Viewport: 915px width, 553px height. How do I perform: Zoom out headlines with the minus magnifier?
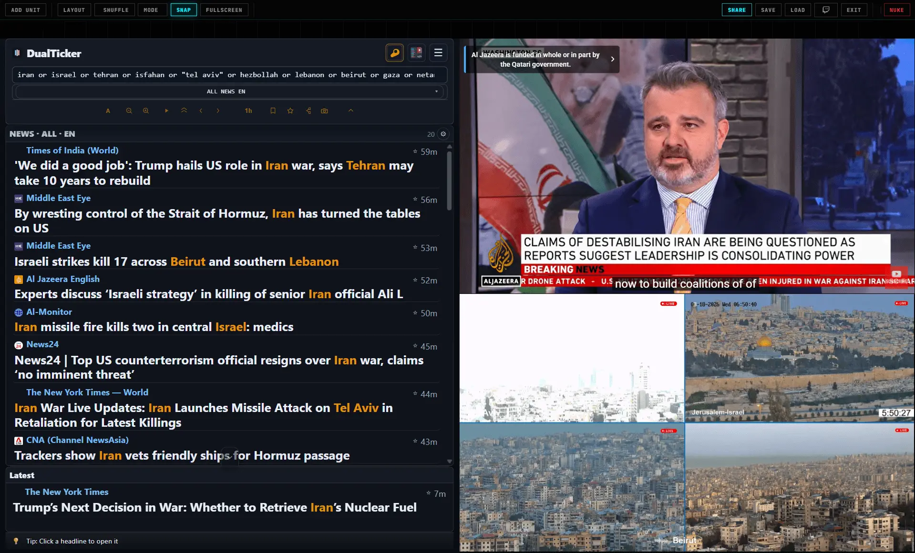coord(129,111)
